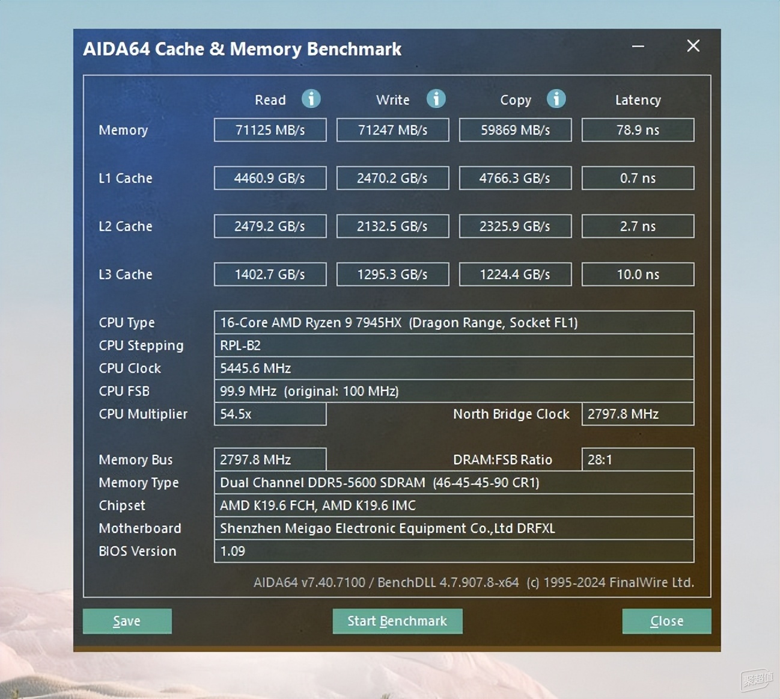Image resolution: width=780 pixels, height=699 pixels.
Task: Select L1 Cache Read 4460.9 GB/s
Action: pyautogui.click(x=270, y=178)
